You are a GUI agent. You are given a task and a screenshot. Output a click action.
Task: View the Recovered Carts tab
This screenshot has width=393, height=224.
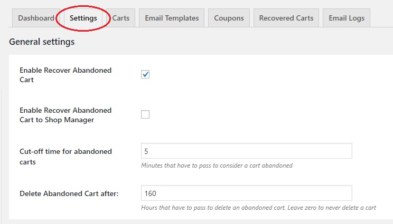coord(286,18)
